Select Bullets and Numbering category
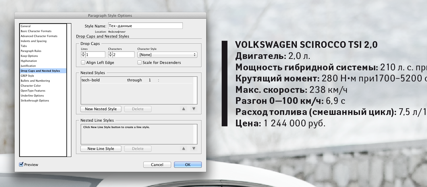This screenshot has height=187, width=427. (x=43, y=81)
